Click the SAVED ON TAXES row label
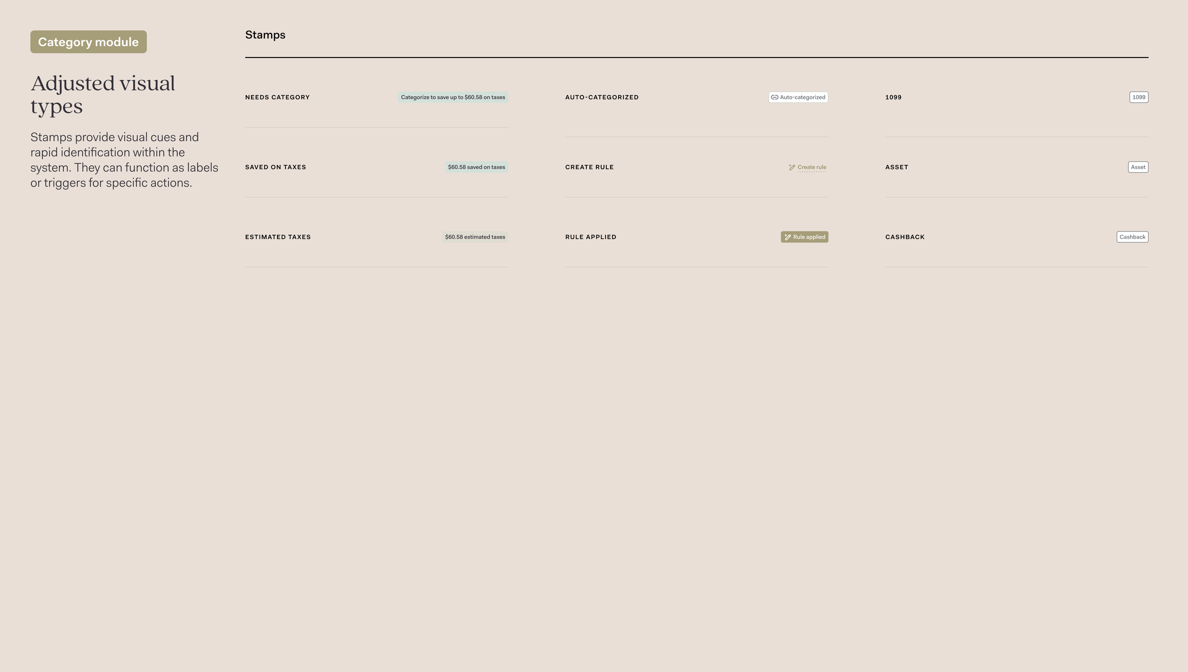 point(275,167)
